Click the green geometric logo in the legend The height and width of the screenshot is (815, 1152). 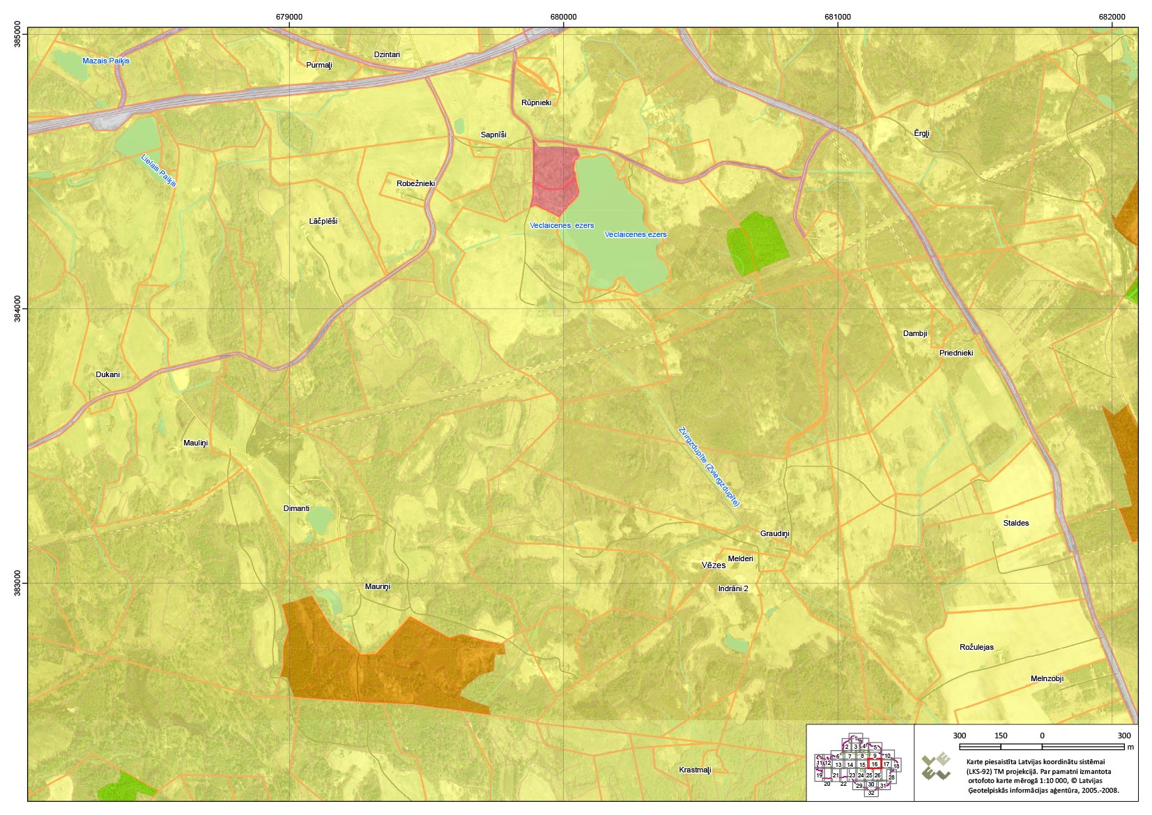(x=936, y=766)
